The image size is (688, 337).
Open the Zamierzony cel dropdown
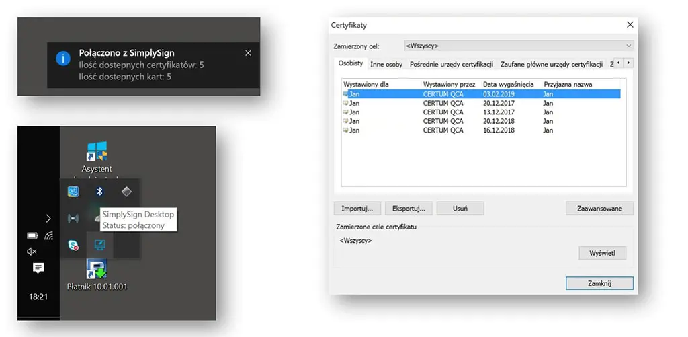point(519,46)
